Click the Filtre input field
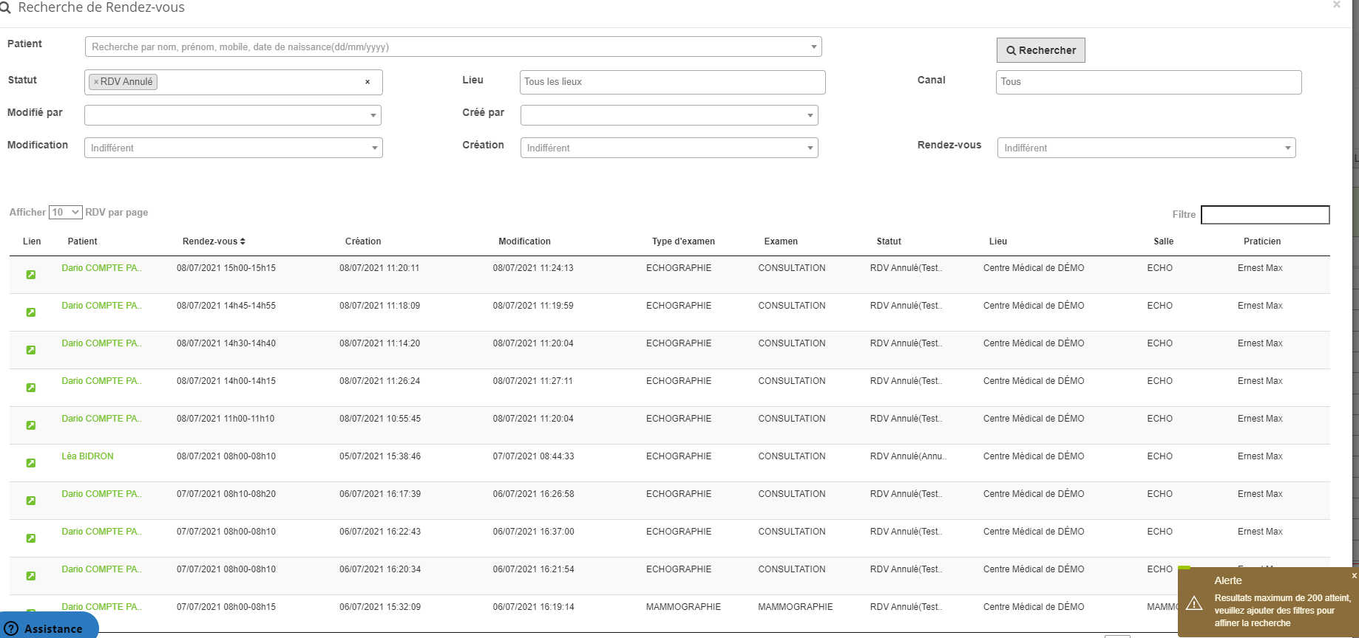The image size is (1359, 638). (1264, 215)
